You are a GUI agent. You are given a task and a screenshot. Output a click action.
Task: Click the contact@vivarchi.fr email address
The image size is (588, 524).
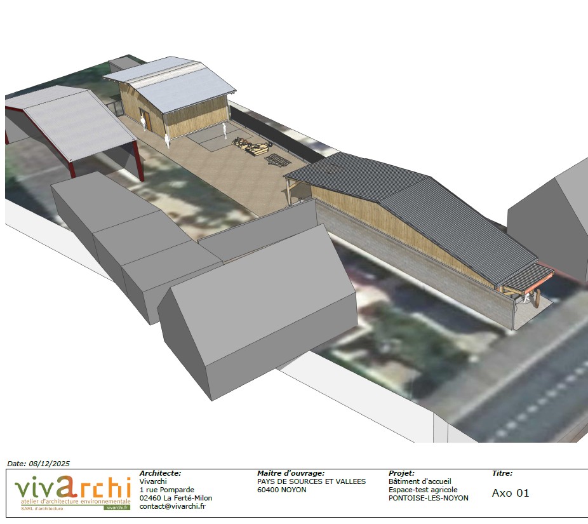tap(172, 506)
